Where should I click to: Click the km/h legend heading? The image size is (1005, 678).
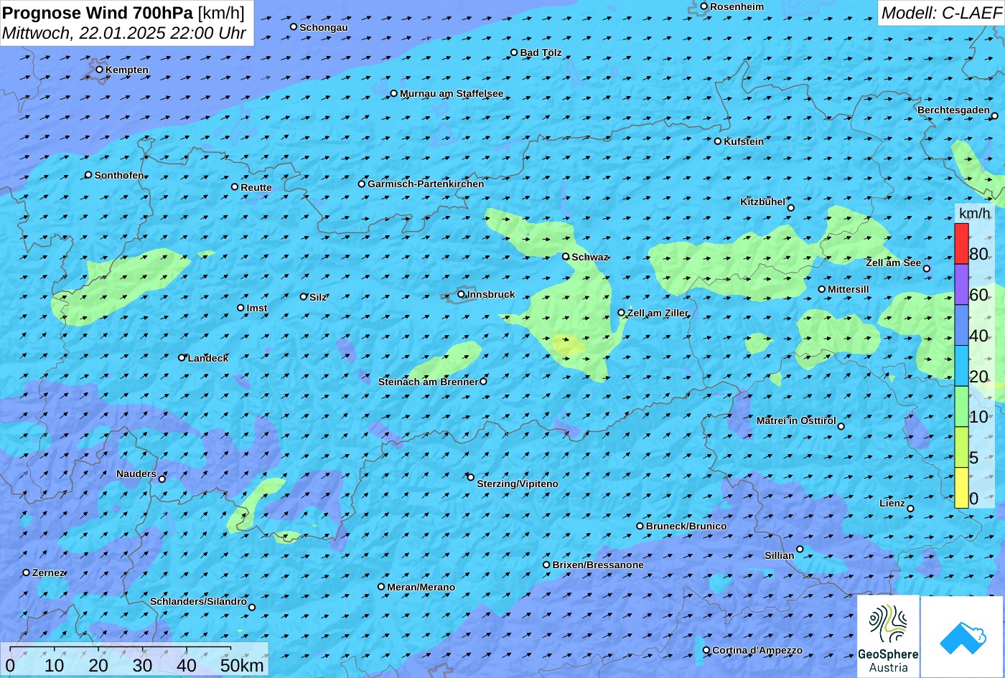pyautogui.click(x=974, y=213)
